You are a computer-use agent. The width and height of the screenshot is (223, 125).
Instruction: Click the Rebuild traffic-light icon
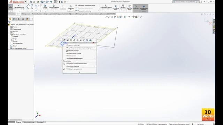[59, 2]
